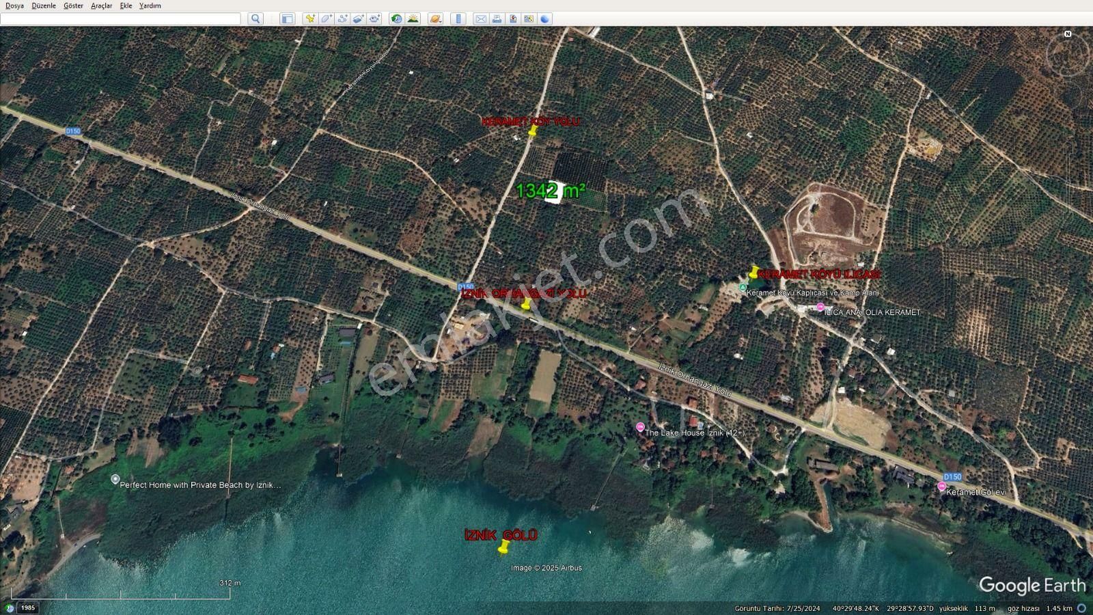The image size is (1093, 615).
Task: Click Perfect Home with Private Beach marker
Action: click(x=115, y=479)
